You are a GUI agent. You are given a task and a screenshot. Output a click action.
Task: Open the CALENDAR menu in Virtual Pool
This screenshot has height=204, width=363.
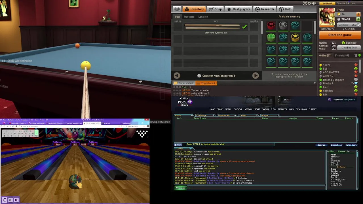(x=238, y=109)
